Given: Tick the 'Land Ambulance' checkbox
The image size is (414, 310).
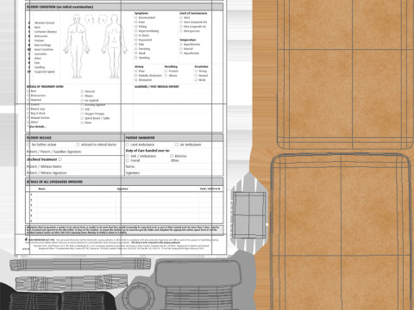Looking at the screenshot, I should 128,145.
